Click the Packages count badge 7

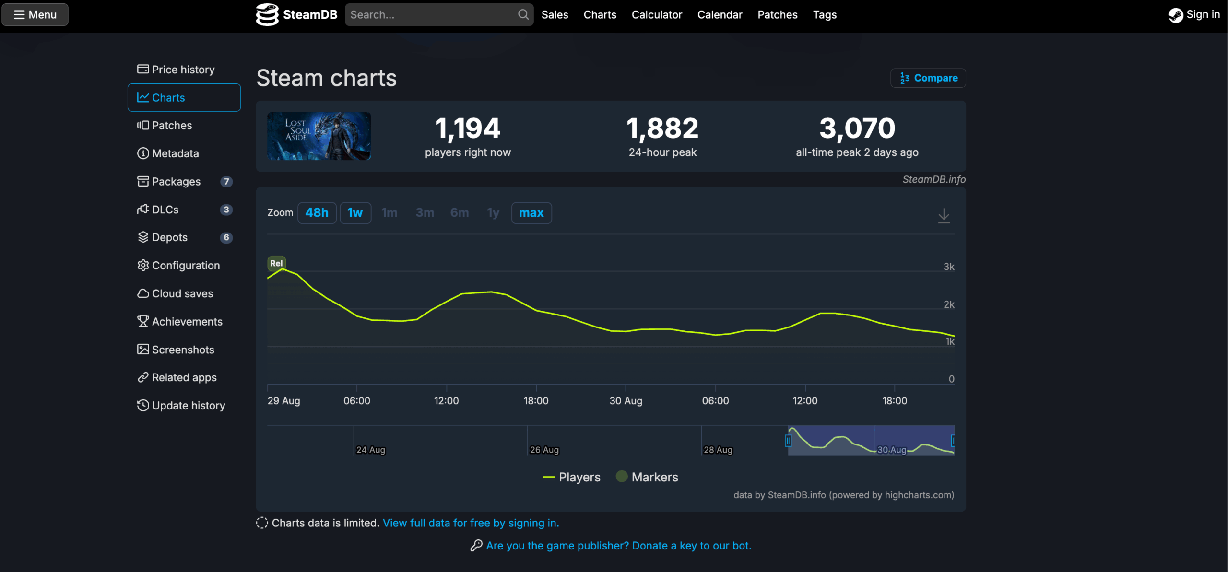(x=226, y=181)
